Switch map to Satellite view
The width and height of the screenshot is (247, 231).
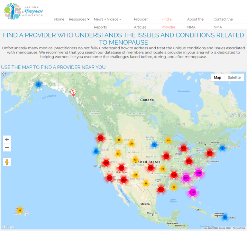[234, 78]
